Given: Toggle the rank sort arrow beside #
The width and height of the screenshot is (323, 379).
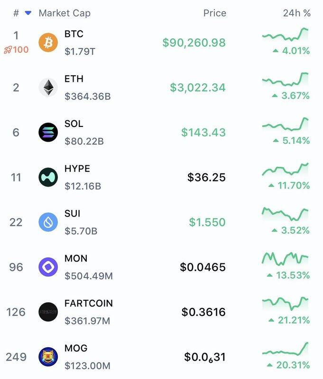Looking at the screenshot, I should pos(28,13).
